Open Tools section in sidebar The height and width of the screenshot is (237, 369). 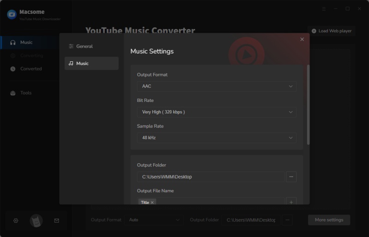click(30, 93)
